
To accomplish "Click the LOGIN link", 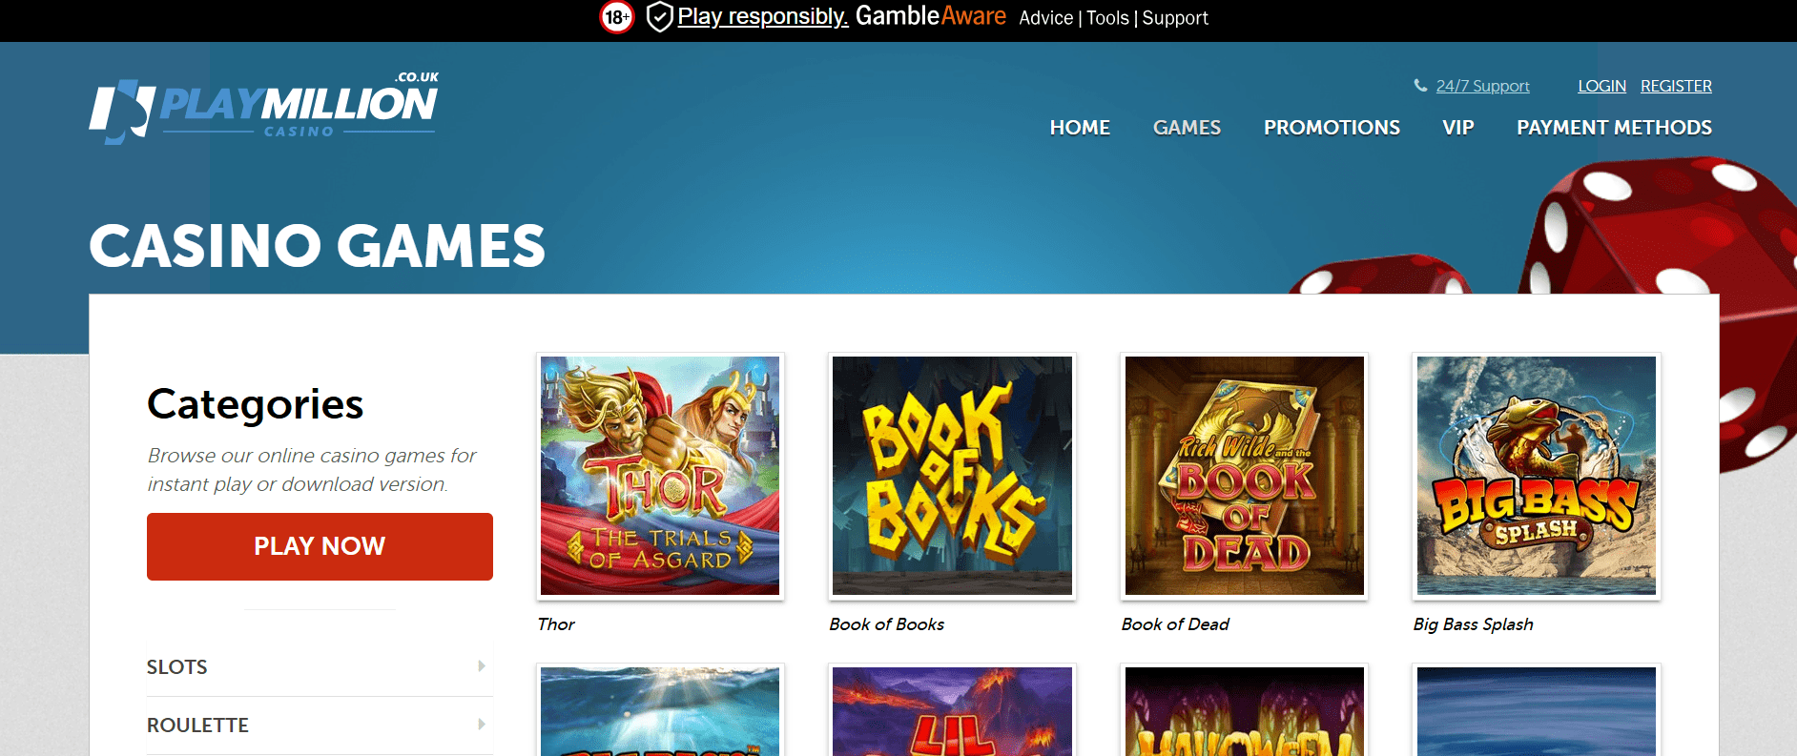I will (1601, 86).
